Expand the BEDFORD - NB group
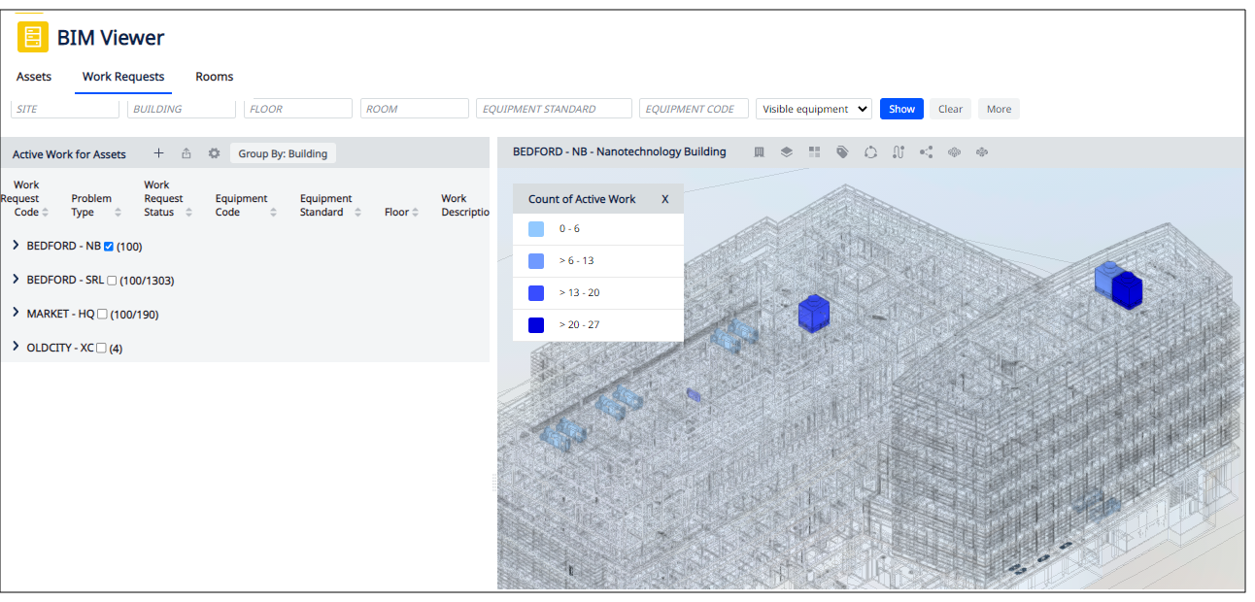This screenshot has width=1255, height=602. coord(16,246)
